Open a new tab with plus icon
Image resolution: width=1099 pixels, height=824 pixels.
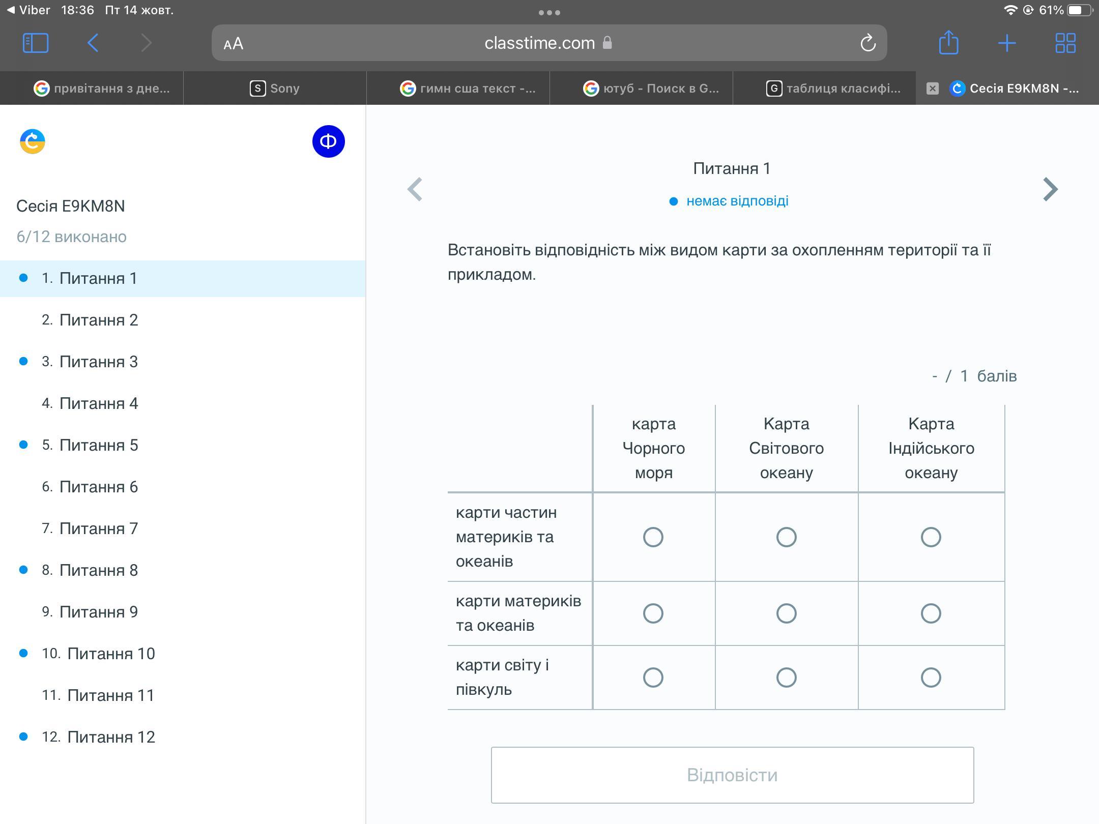coord(1007,43)
